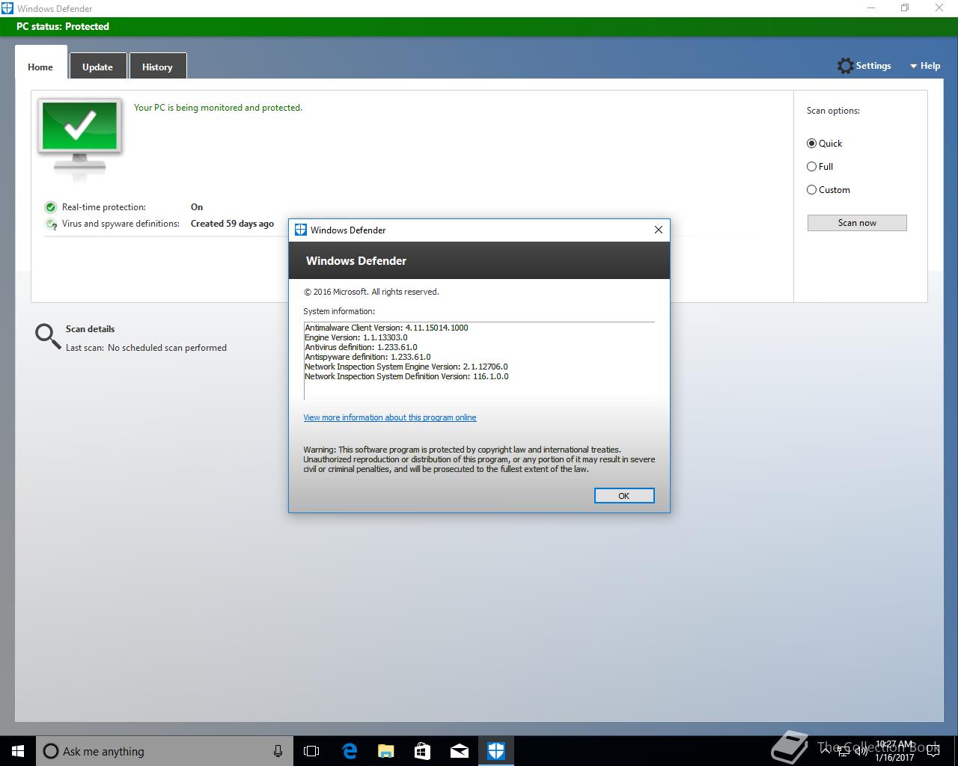Click 'Network Inspection System Definition Version: 116.1.0.0' line
The height and width of the screenshot is (766, 958).
pos(406,376)
